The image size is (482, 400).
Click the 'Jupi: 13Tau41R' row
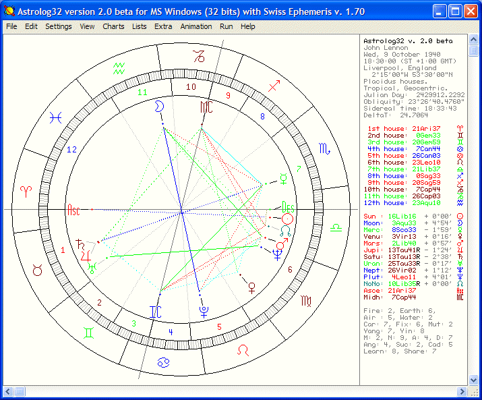[x=413, y=250]
